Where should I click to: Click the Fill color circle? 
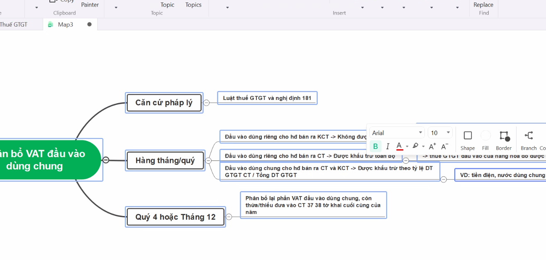pyautogui.click(x=485, y=136)
